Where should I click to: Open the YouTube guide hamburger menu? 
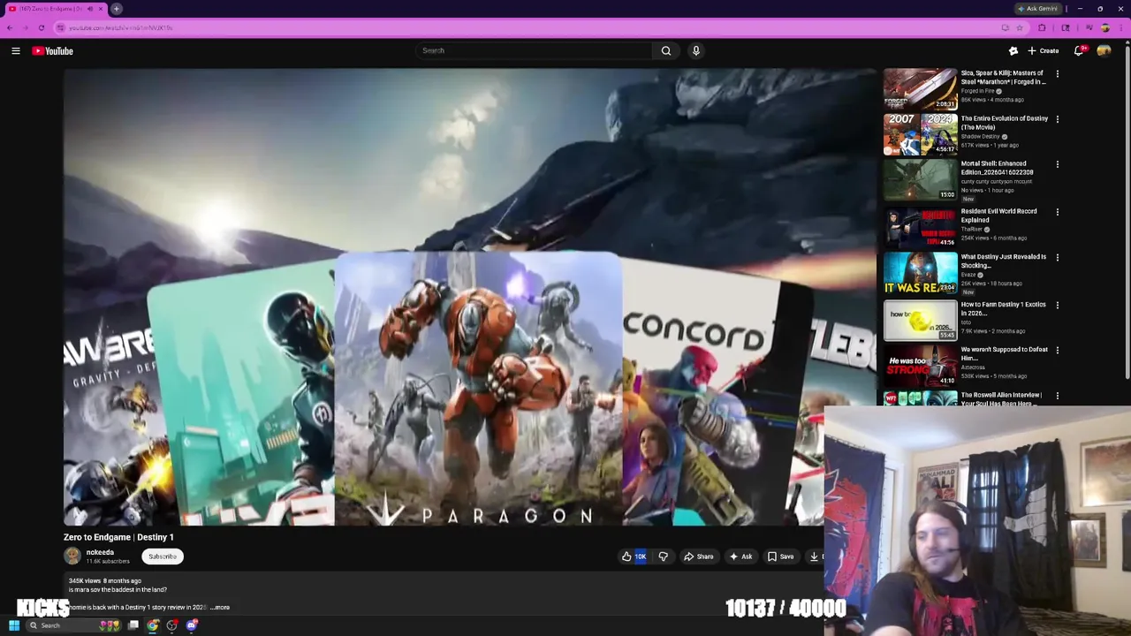pos(15,50)
